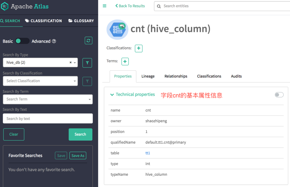Open the Search By Type dropdown
This screenshot has width=290, height=187.
[40, 63]
